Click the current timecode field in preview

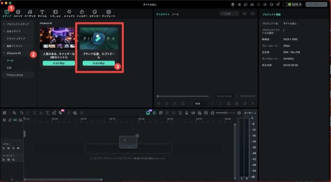[224, 96]
